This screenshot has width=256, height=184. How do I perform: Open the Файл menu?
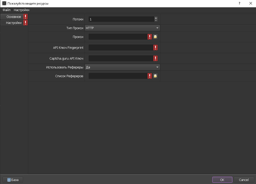coord(7,10)
